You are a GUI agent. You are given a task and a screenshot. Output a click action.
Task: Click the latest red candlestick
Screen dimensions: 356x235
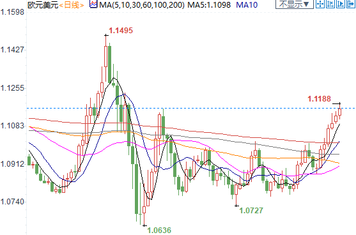339,112
